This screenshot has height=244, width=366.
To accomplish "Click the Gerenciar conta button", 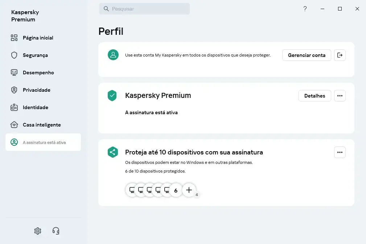I will (307, 55).
